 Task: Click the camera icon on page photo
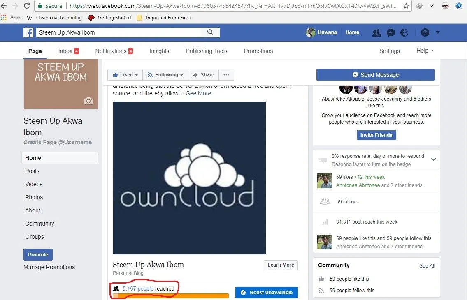[x=88, y=101]
